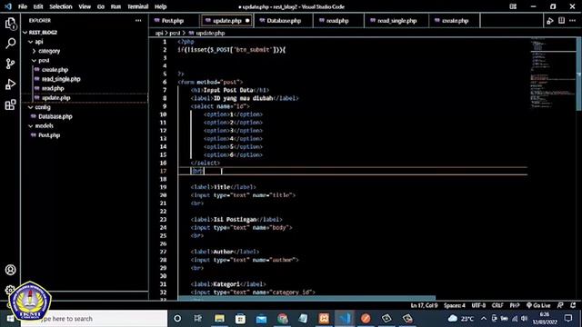Open the Accounts menu icon

(10, 270)
